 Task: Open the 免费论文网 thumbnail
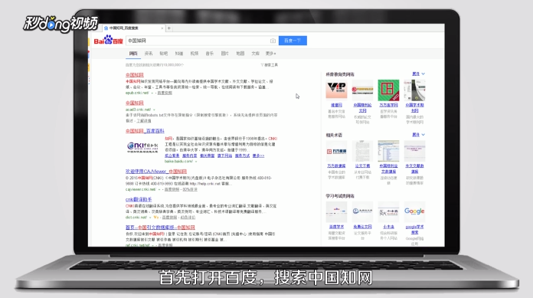pyautogui.click(x=362, y=211)
